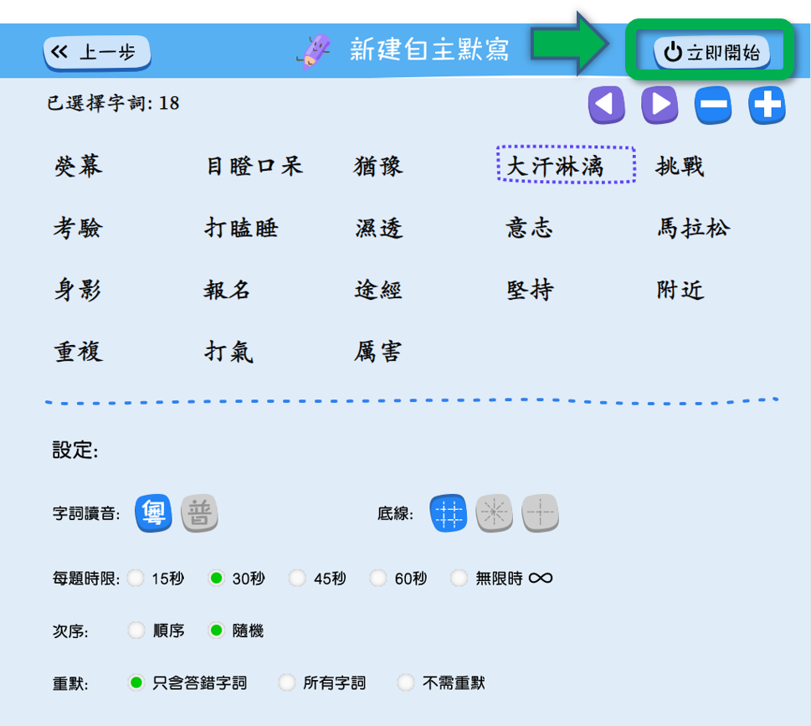This screenshot has height=726, width=811.
Task: Click the blue minus button
Action: pos(713,105)
